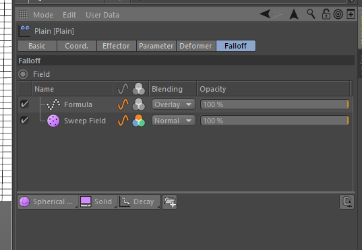Toggle Sweep Field value channel orange curve

tap(123, 121)
